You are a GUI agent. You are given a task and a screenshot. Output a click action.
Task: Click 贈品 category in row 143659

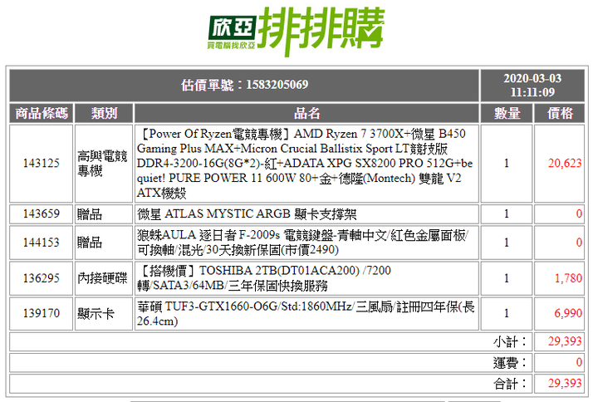(104, 213)
